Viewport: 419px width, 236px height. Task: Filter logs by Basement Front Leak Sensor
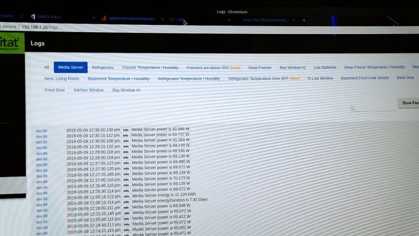(x=365, y=78)
